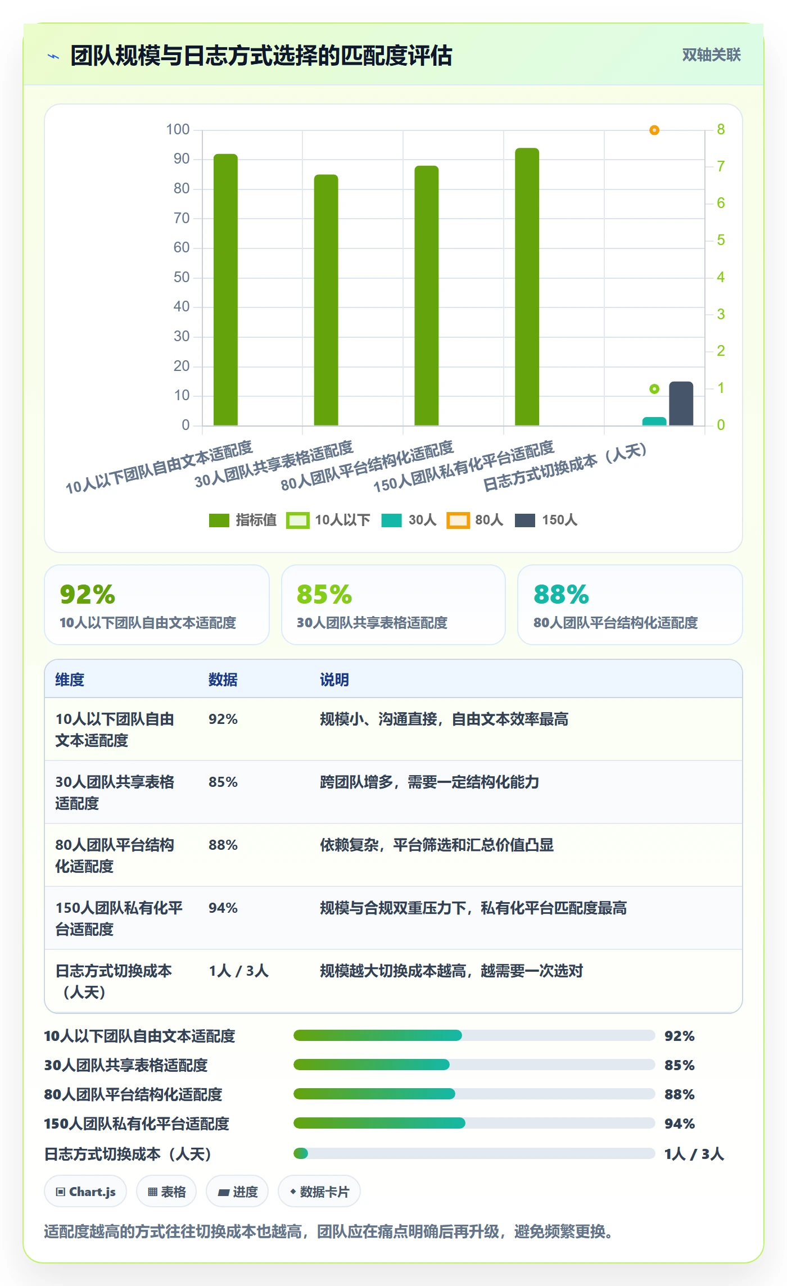Click the 双轴关联 badge in header
Viewport: 787px width, 1286px height.
711,55
